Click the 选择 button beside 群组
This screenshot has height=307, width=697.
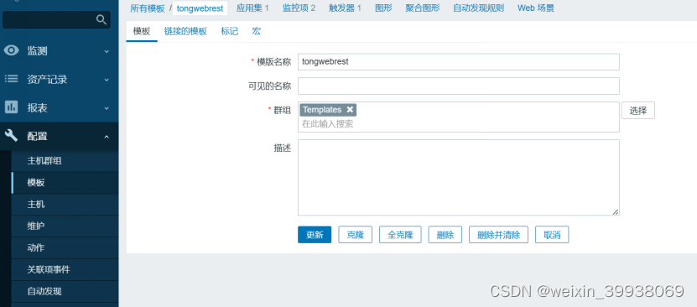pyautogui.click(x=638, y=111)
